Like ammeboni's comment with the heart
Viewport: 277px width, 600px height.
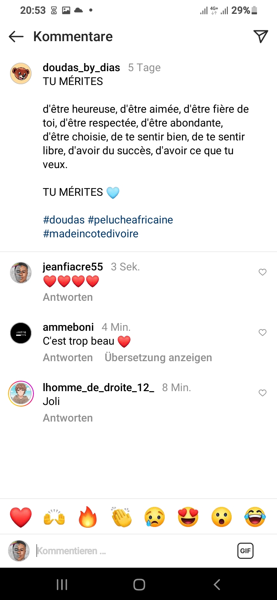click(262, 333)
